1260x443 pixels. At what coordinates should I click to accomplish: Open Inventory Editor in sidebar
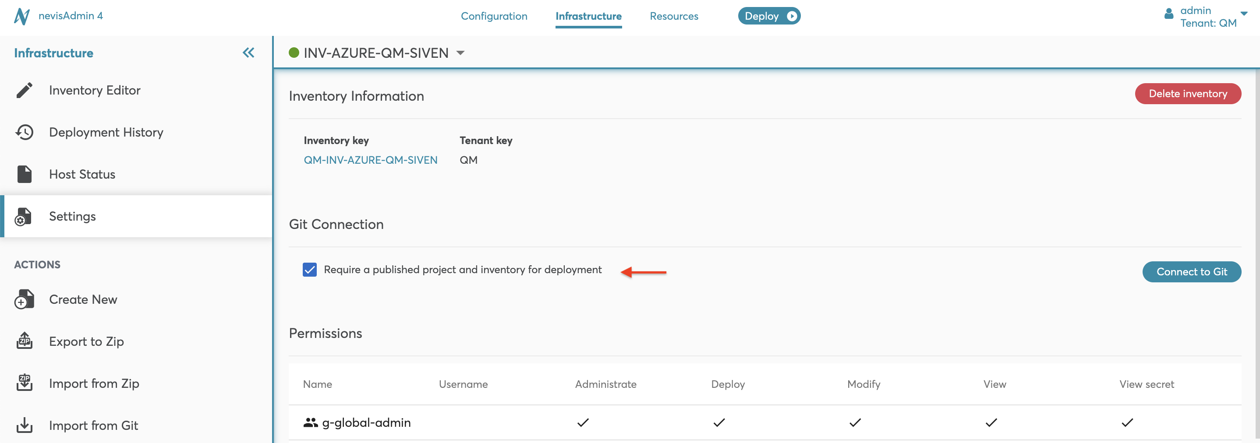click(136, 91)
